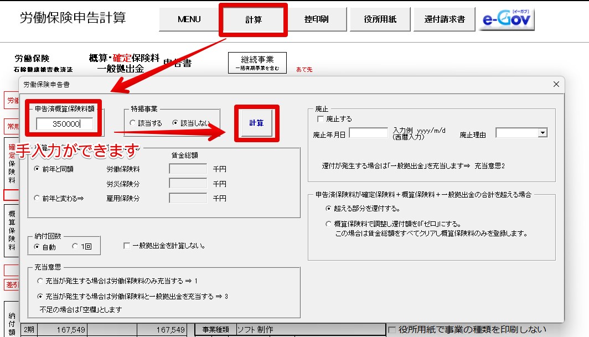Click the 申告済概算保険料額 input field

tap(65, 123)
